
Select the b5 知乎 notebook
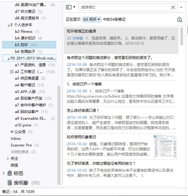[29, 45]
